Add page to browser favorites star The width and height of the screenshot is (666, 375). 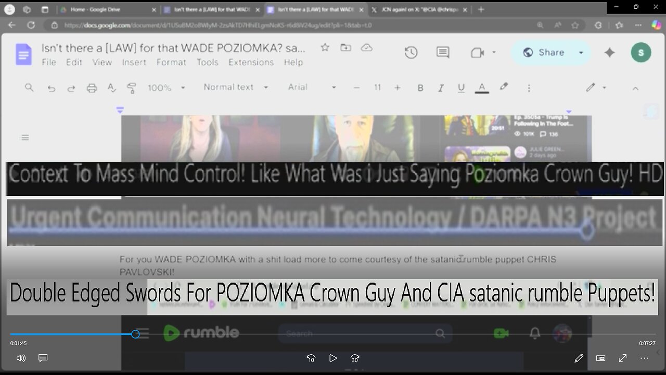[x=575, y=24]
